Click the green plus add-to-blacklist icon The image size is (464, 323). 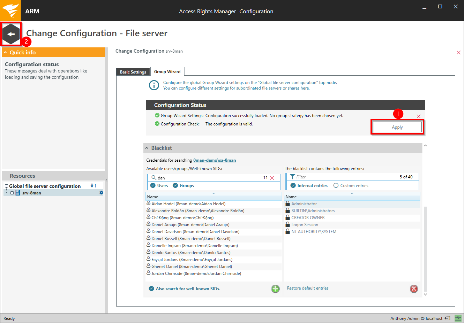pos(276,289)
